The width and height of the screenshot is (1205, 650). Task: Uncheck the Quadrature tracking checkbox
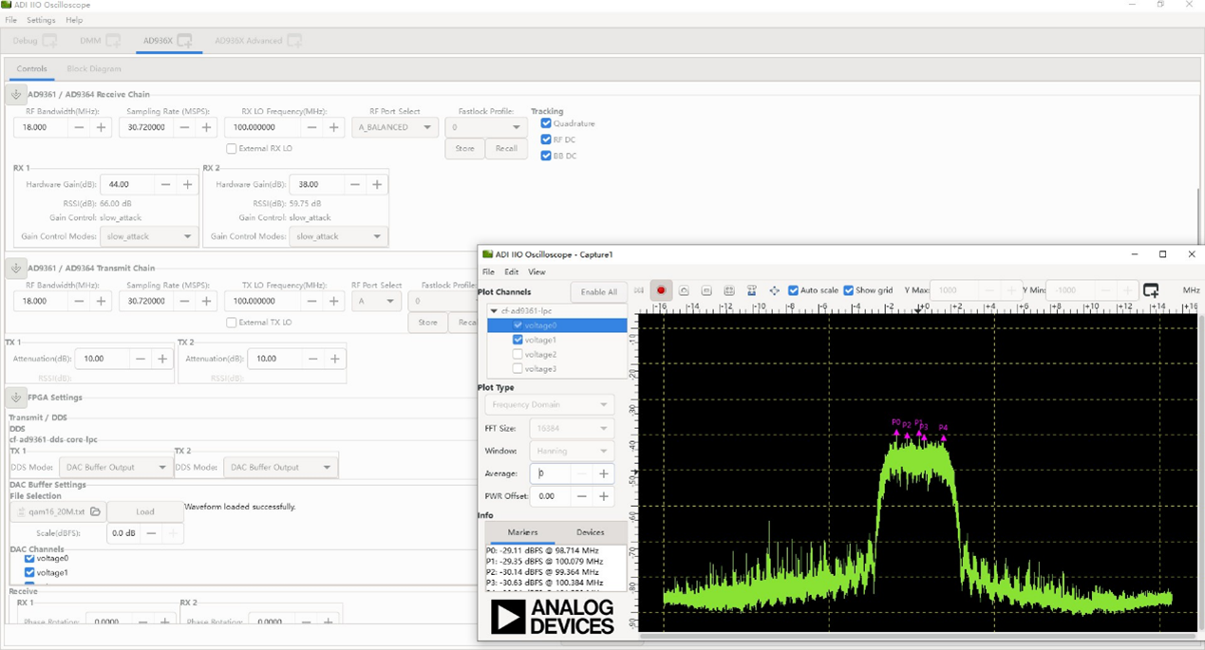pyautogui.click(x=546, y=123)
